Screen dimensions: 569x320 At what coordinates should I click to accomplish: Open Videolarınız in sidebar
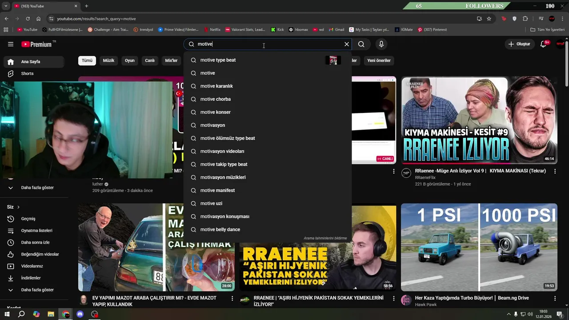pyautogui.click(x=35, y=266)
